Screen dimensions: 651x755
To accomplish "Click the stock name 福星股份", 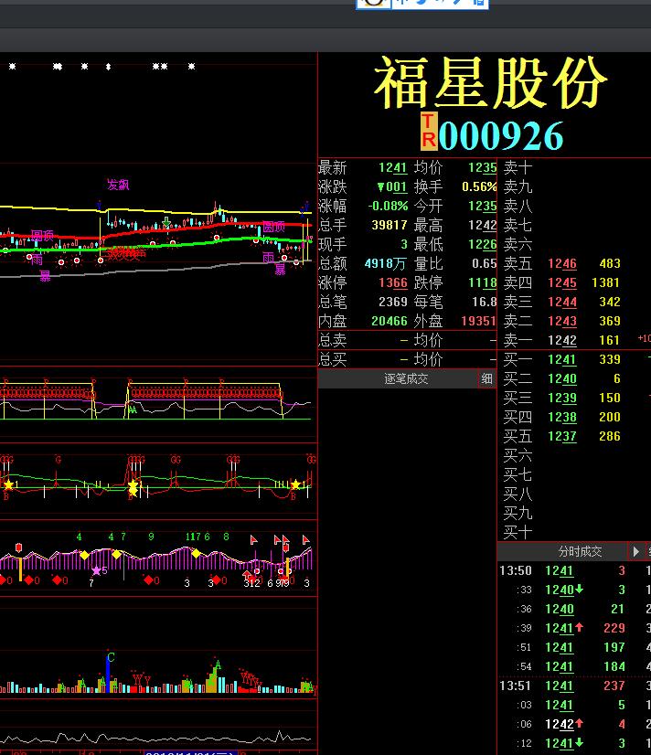I will [x=491, y=82].
